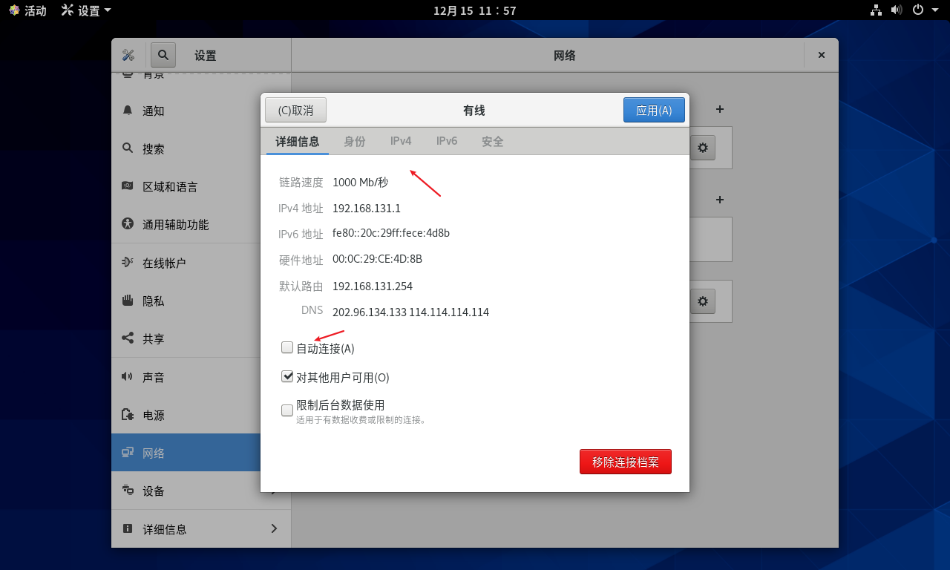Click the hardware address 00:0C:29:CE:4D:8B
This screenshot has height=570, width=950.
[377, 259]
